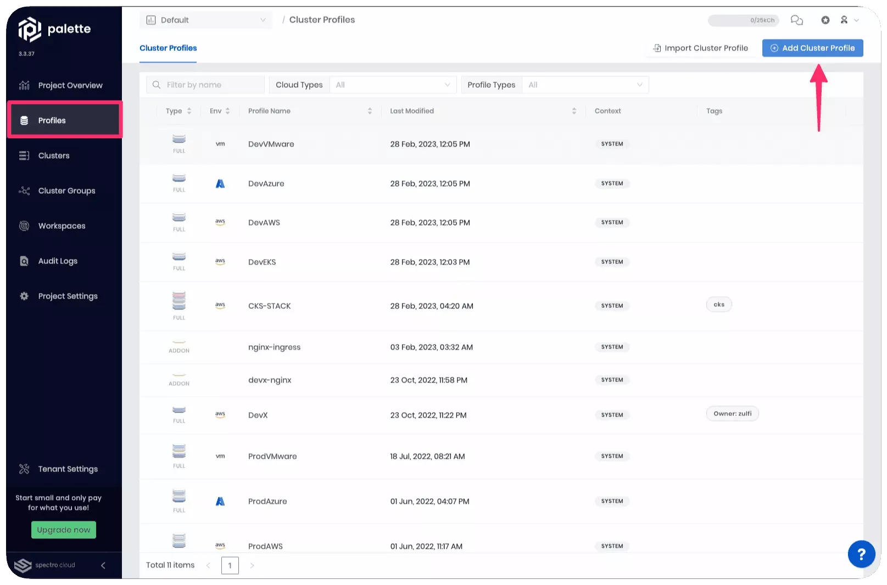
Task: Click the Azure icon for ProdAzure
Action: point(220,501)
